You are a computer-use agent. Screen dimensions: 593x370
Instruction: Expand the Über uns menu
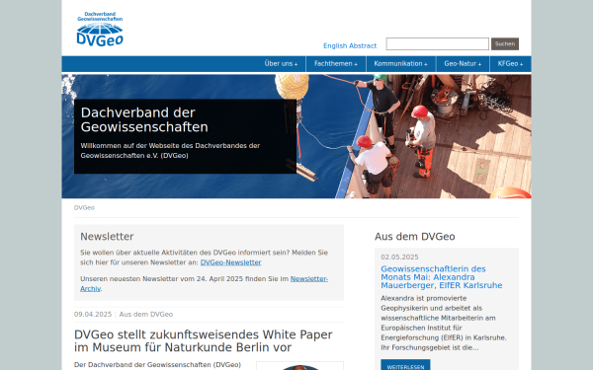tap(281, 64)
